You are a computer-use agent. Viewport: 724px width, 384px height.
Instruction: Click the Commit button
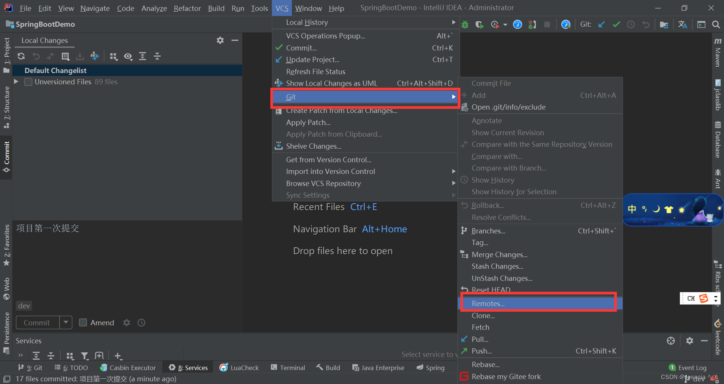tap(38, 322)
